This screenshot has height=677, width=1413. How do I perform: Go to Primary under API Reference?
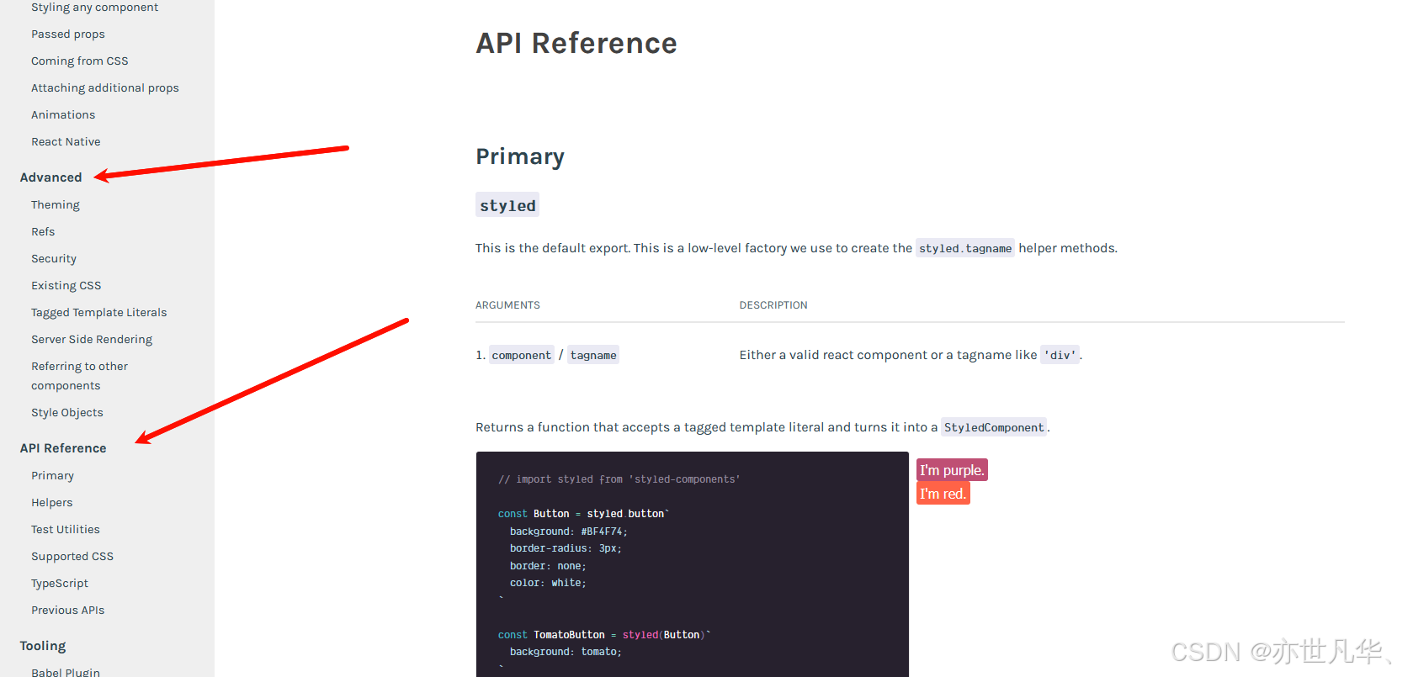[53, 476]
